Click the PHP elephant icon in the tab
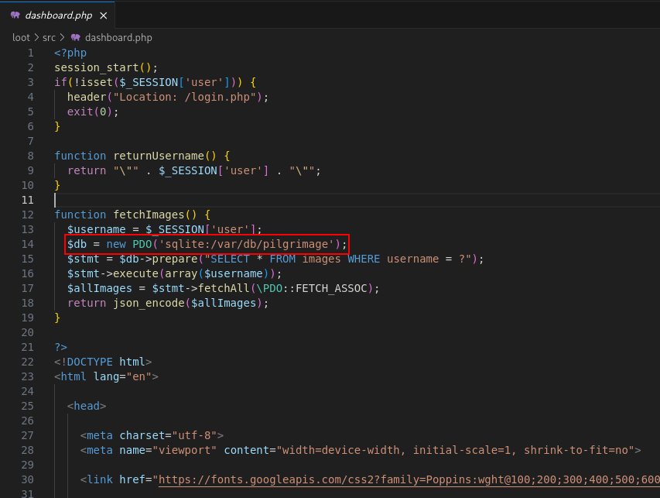660x498 pixels. pyautogui.click(x=15, y=15)
